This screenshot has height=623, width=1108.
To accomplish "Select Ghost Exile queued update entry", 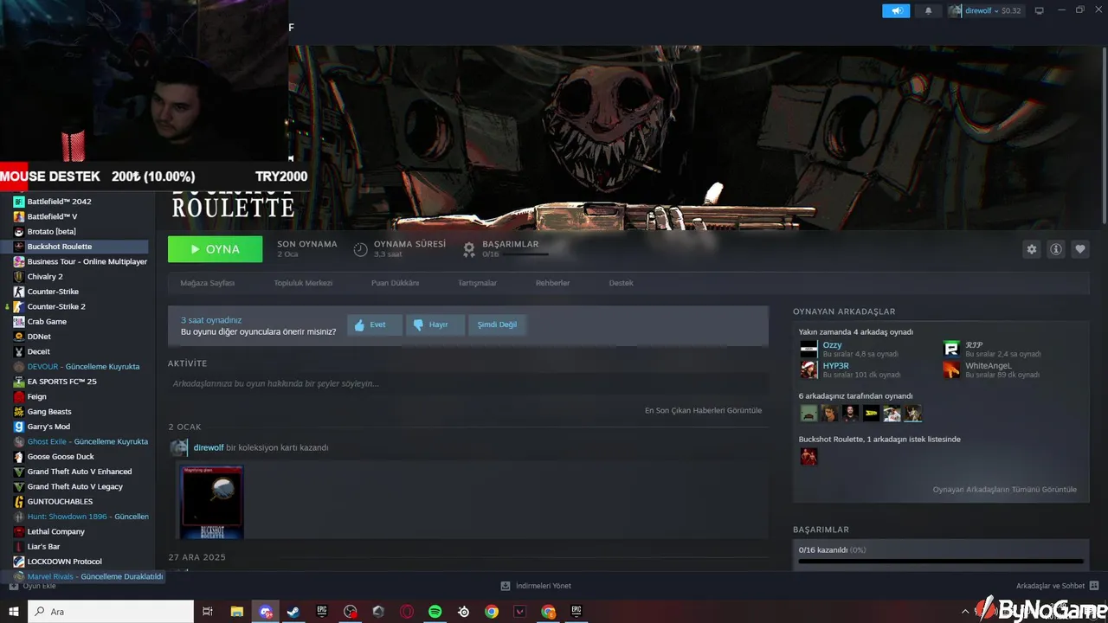I will point(81,441).
